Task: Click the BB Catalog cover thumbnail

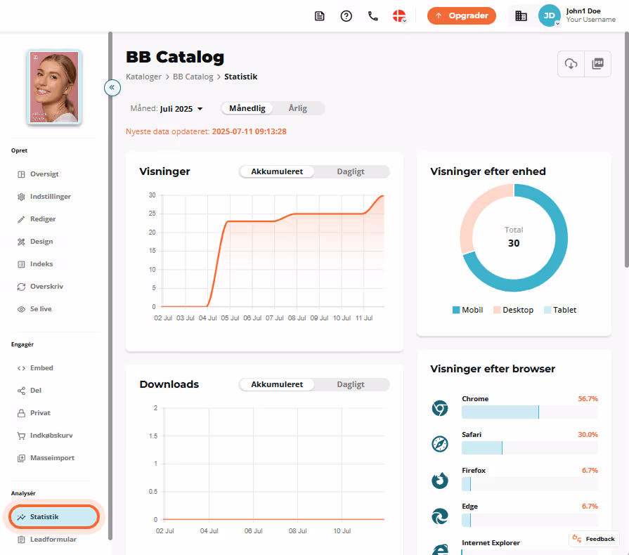Action: click(x=55, y=87)
